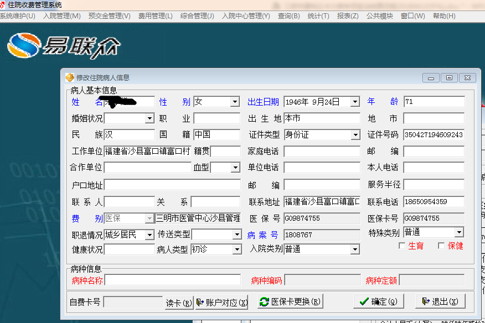Expand the 传送类型 dropdown
The image size is (485, 323).
(237, 235)
